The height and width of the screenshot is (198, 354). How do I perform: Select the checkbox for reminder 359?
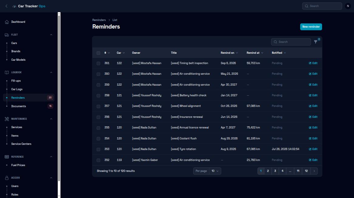point(98,85)
